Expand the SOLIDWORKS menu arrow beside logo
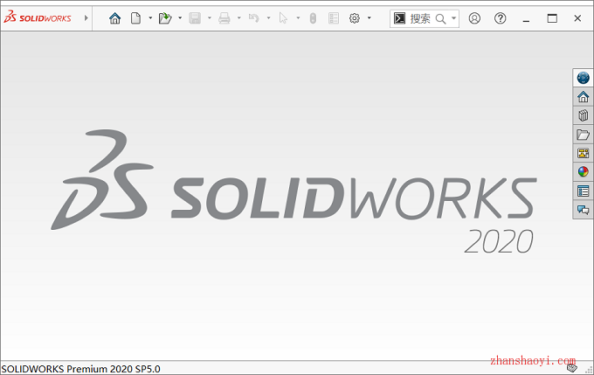 86,17
